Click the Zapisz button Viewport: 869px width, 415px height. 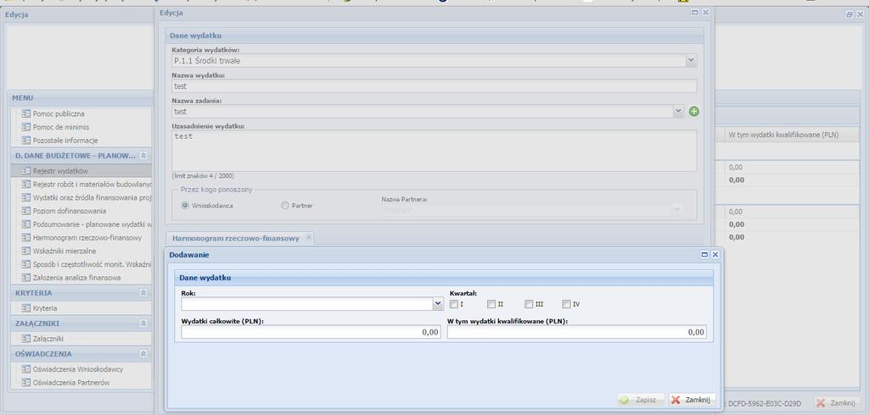tap(641, 400)
